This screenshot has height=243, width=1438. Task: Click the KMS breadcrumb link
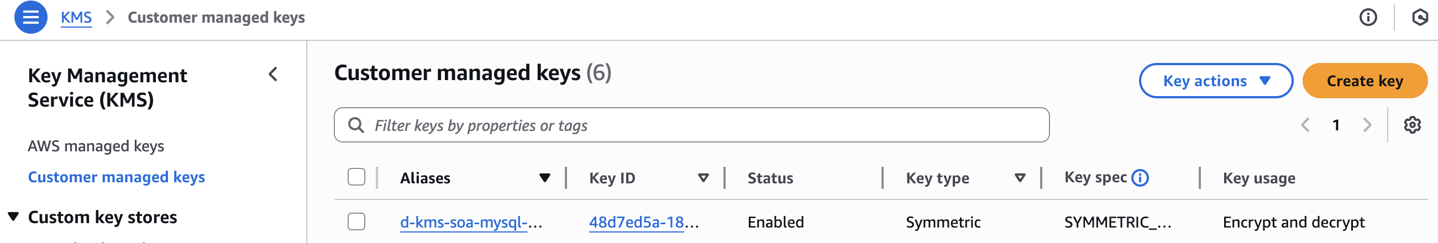click(76, 17)
